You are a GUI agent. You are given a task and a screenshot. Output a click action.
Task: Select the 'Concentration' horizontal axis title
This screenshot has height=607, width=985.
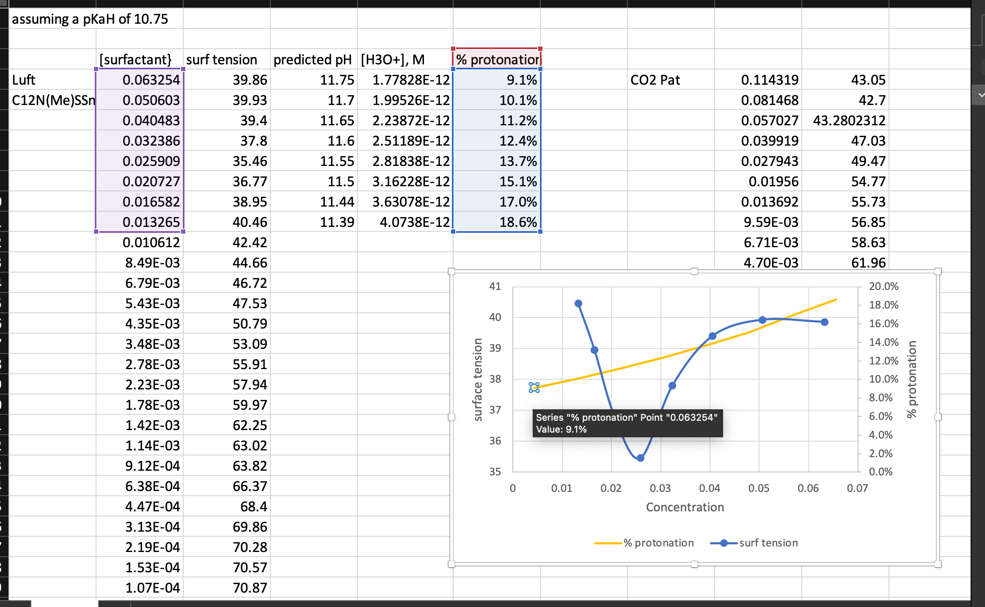685,507
